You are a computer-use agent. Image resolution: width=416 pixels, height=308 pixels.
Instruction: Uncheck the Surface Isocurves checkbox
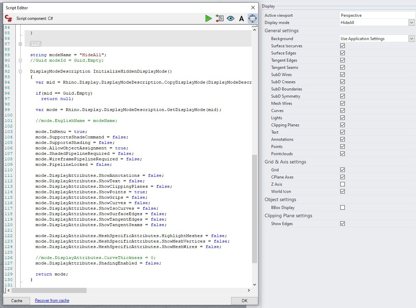[342, 46]
